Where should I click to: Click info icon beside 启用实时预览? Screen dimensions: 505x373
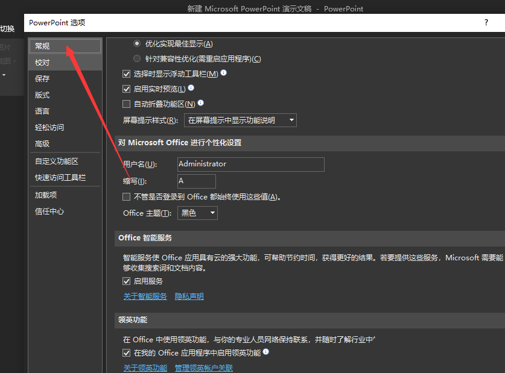tap(191, 87)
